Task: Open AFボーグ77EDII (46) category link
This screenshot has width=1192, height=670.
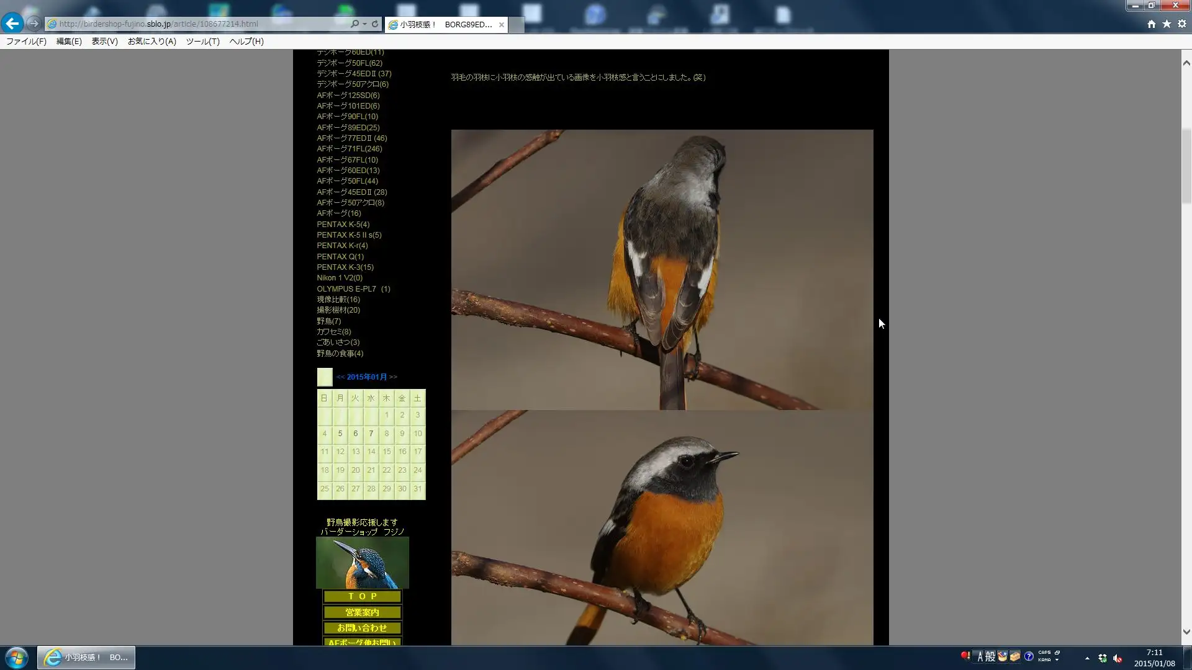Action: 352,138
